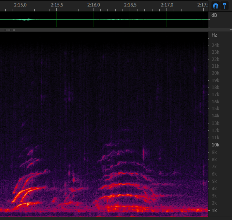Image resolution: width=232 pixels, height=220 pixels.
Task: Click the 2:16,0 mark on the time ruler
Action: (x=93, y=5)
